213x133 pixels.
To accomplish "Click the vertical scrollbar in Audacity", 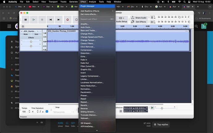I will (193, 64).
